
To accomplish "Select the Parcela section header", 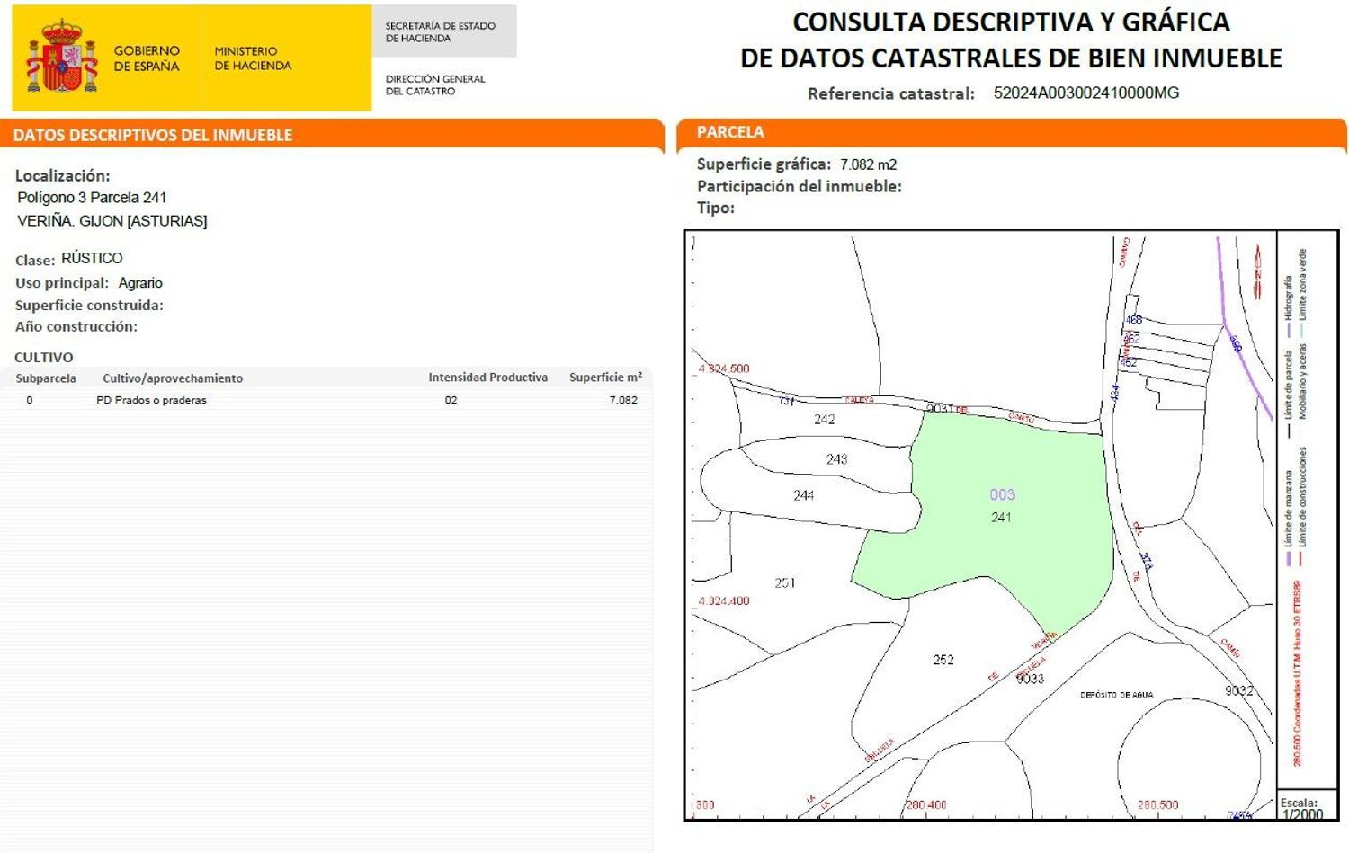I will 730,132.
